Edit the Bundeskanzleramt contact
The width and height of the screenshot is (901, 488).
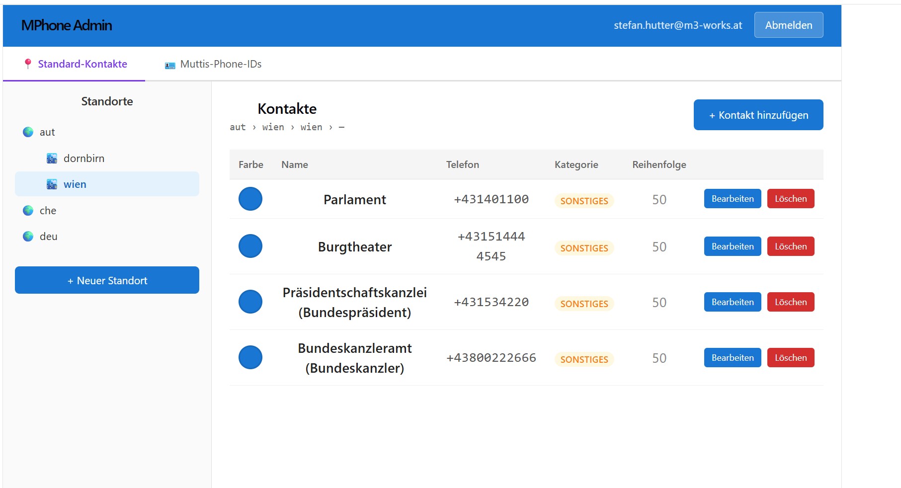pyautogui.click(x=733, y=358)
